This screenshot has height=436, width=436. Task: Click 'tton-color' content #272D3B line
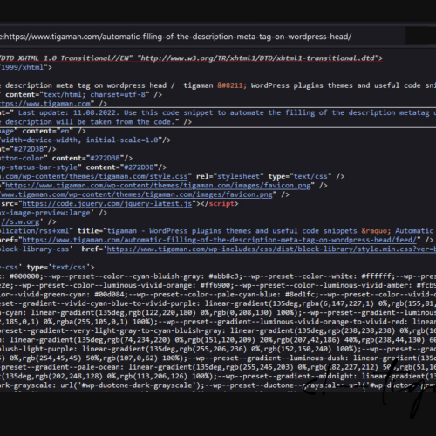coord(66,159)
